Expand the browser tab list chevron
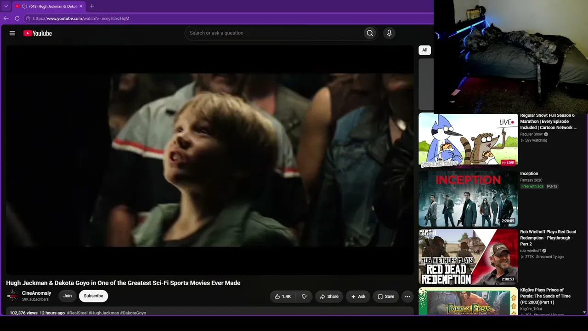 point(6,6)
